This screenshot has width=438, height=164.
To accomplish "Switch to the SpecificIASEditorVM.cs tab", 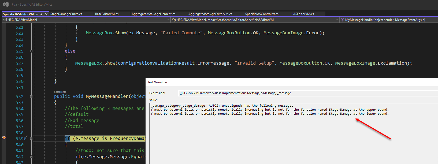I will tap(20, 14).
